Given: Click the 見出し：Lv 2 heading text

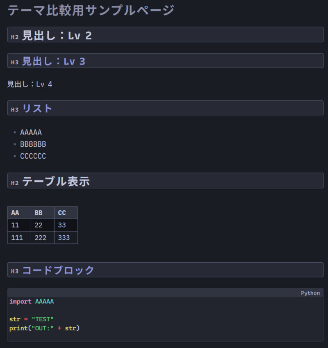Looking at the screenshot, I should tap(57, 36).
